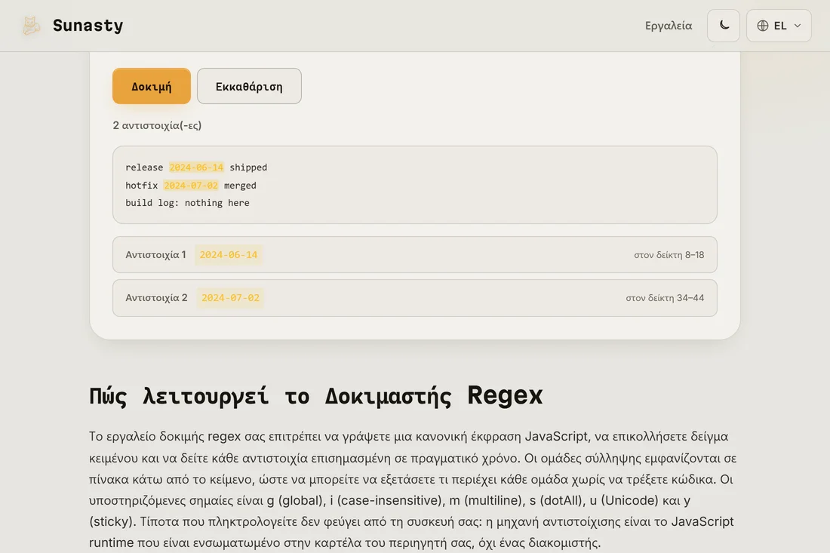Click the Εκκαθάριση button
Screen dimensions: 830x553
[x=249, y=86]
